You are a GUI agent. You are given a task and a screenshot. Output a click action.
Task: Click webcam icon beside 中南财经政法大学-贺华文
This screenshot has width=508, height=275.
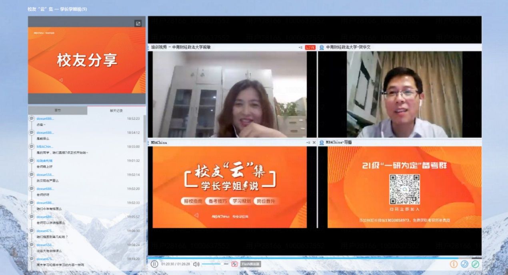tap(322, 47)
